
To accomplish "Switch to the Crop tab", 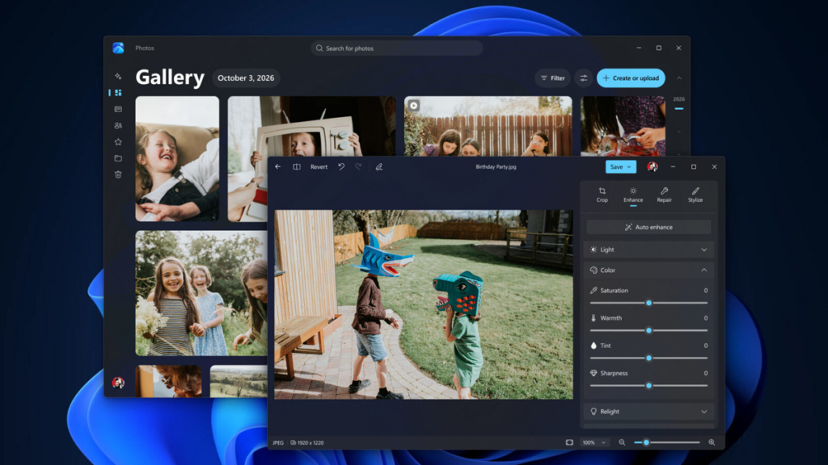I will pos(602,195).
